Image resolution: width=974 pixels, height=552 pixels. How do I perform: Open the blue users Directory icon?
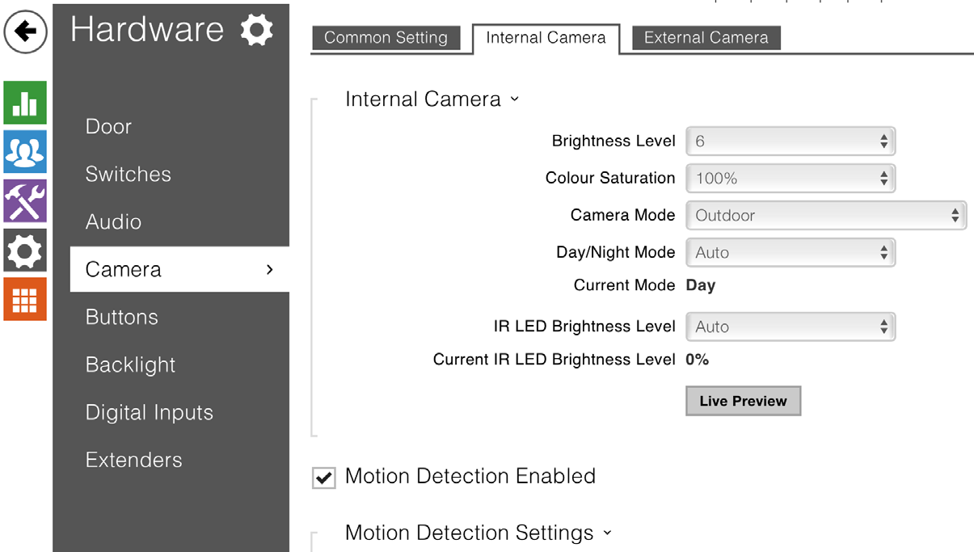click(x=25, y=152)
